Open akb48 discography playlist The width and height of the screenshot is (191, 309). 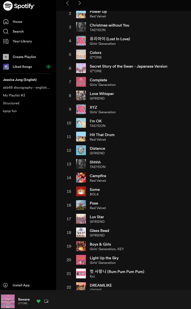[26, 88]
